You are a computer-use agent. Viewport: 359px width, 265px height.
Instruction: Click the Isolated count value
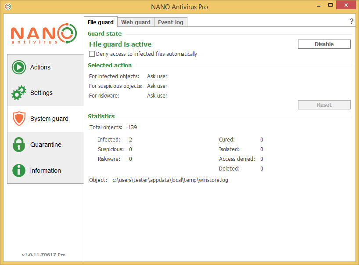click(262, 149)
